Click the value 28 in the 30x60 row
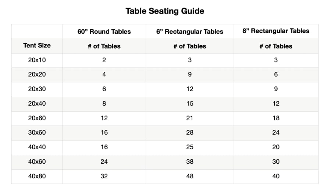The height and width of the screenshot is (196, 331). point(190,132)
